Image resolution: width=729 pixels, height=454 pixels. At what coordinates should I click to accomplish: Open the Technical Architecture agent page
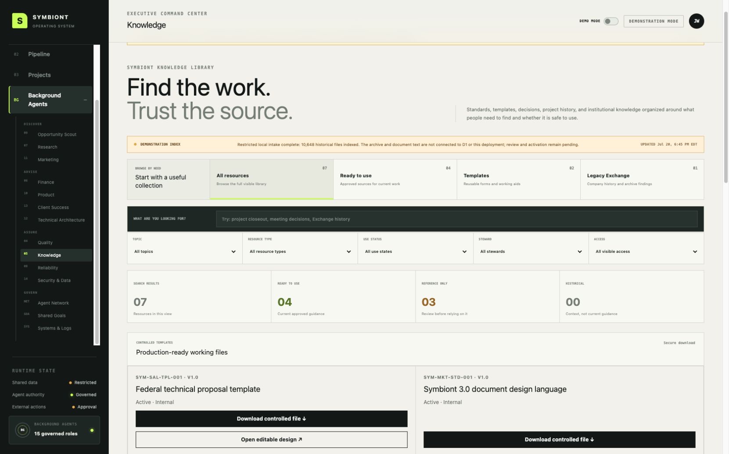tap(56, 220)
